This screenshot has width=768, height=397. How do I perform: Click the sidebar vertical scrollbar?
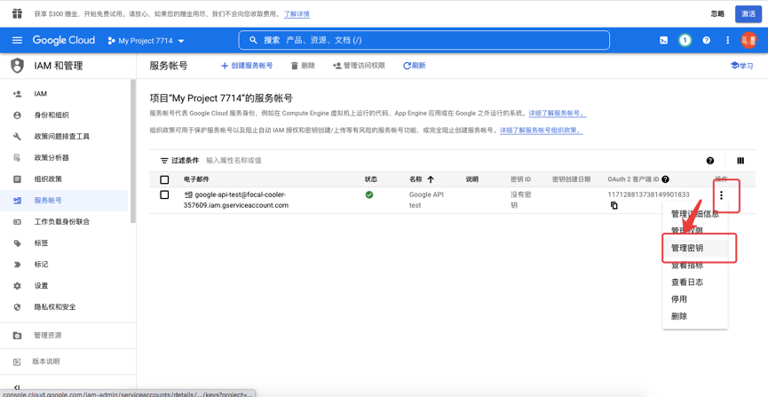[x=132, y=152]
